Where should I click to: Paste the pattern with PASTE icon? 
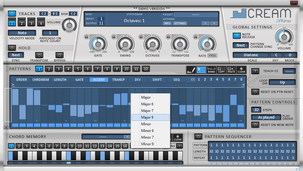click(231, 70)
